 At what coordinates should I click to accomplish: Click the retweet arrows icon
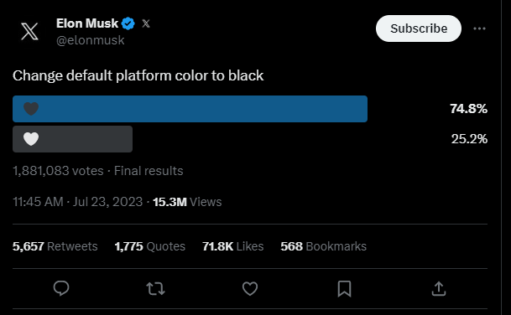tap(155, 289)
